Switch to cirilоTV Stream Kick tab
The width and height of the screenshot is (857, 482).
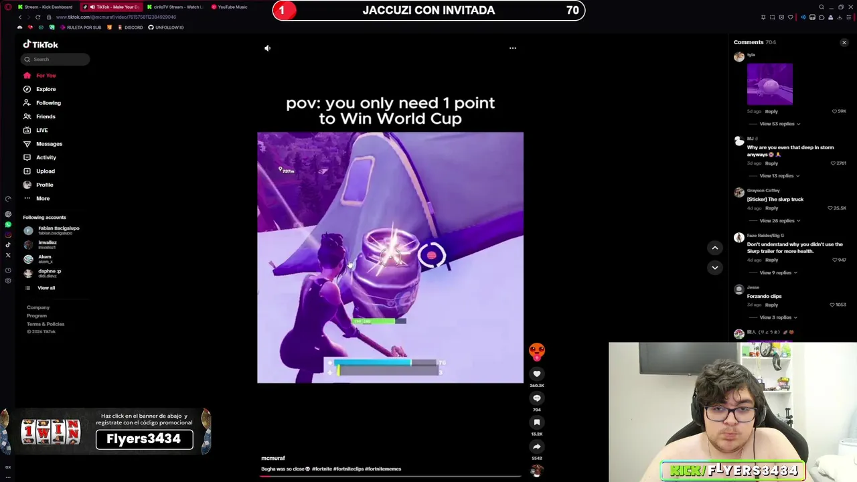[x=173, y=7]
